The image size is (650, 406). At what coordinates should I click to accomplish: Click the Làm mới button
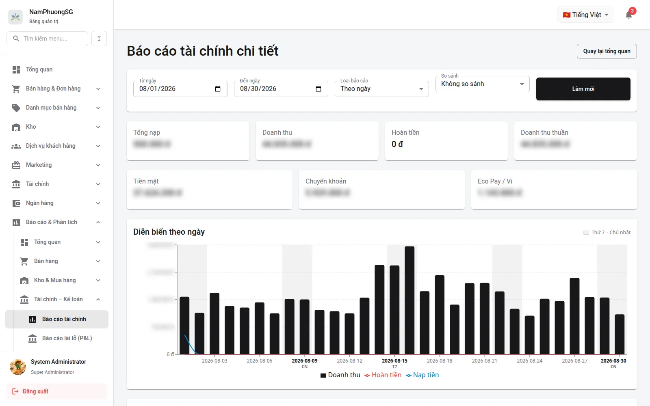pos(583,89)
